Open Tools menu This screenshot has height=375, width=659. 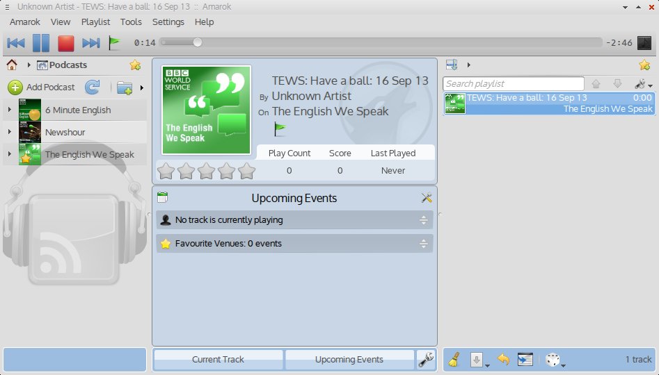pos(131,22)
